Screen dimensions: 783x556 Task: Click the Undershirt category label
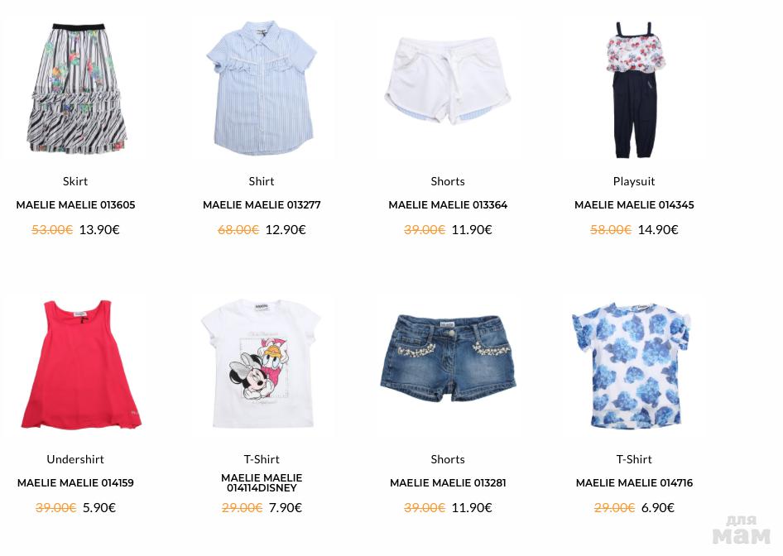click(75, 459)
